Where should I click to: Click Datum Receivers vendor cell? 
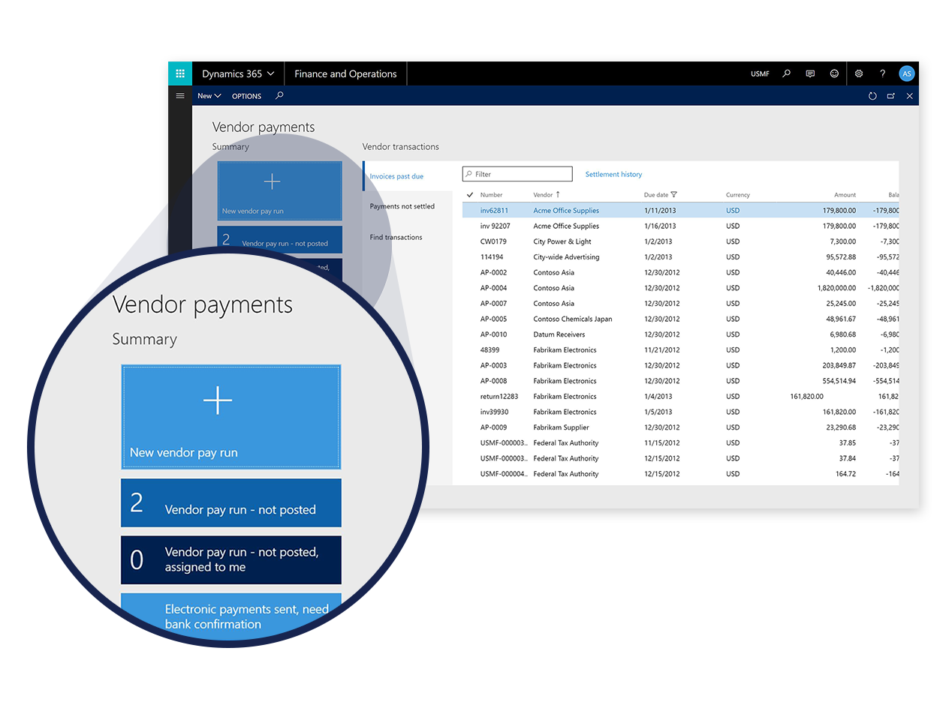point(559,334)
